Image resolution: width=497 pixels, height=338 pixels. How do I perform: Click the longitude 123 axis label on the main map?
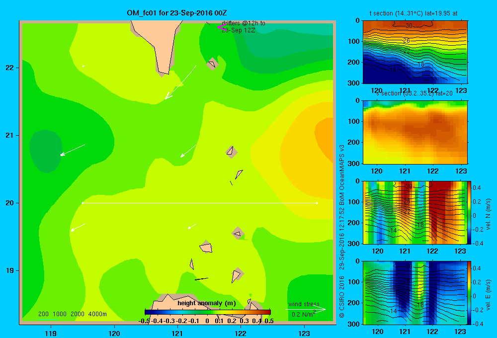[304, 333]
